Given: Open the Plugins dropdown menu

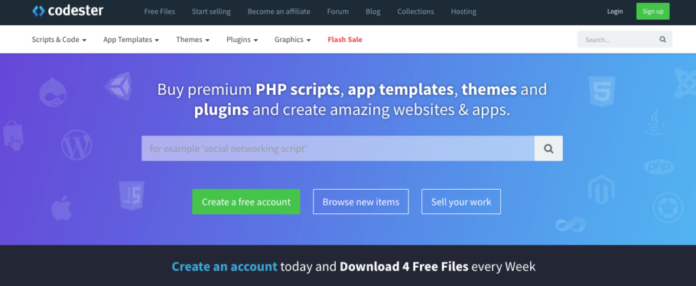Looking at the screenshot, I should point(242,39).
